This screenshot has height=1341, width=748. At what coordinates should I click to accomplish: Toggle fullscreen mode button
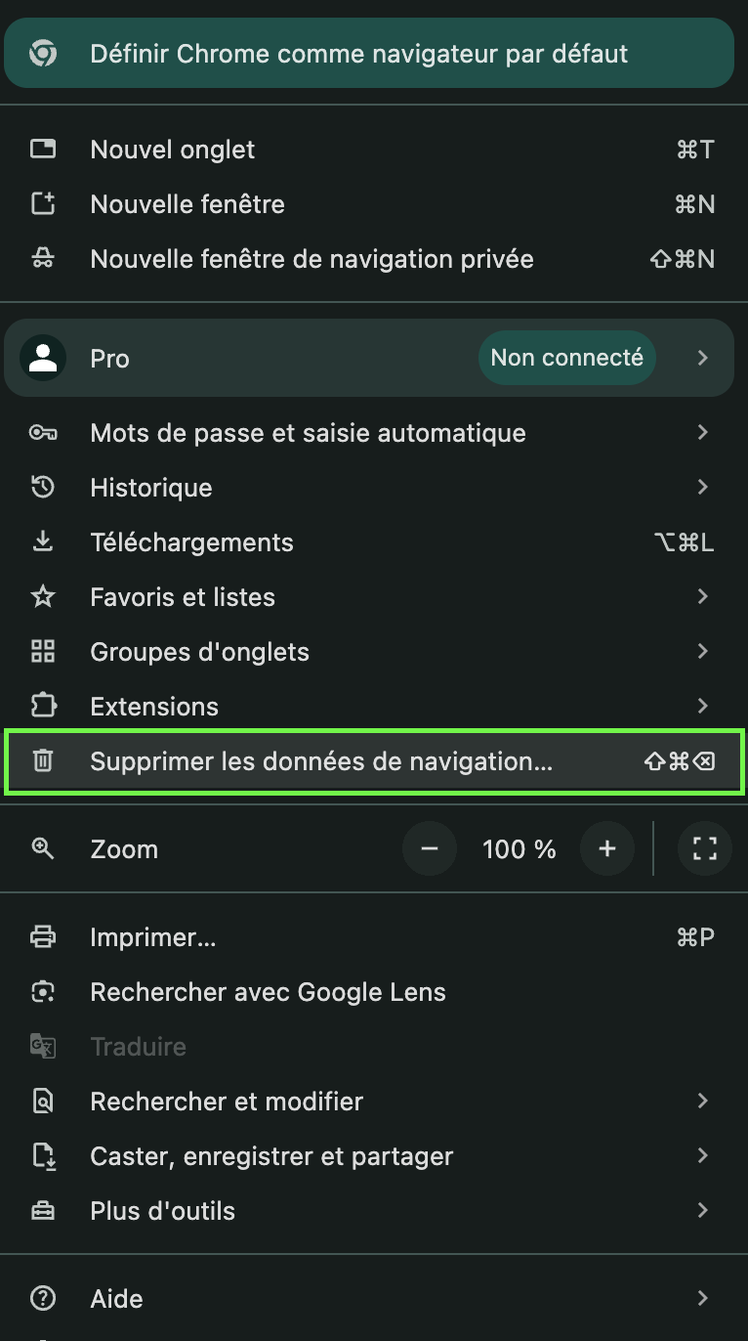705,849
